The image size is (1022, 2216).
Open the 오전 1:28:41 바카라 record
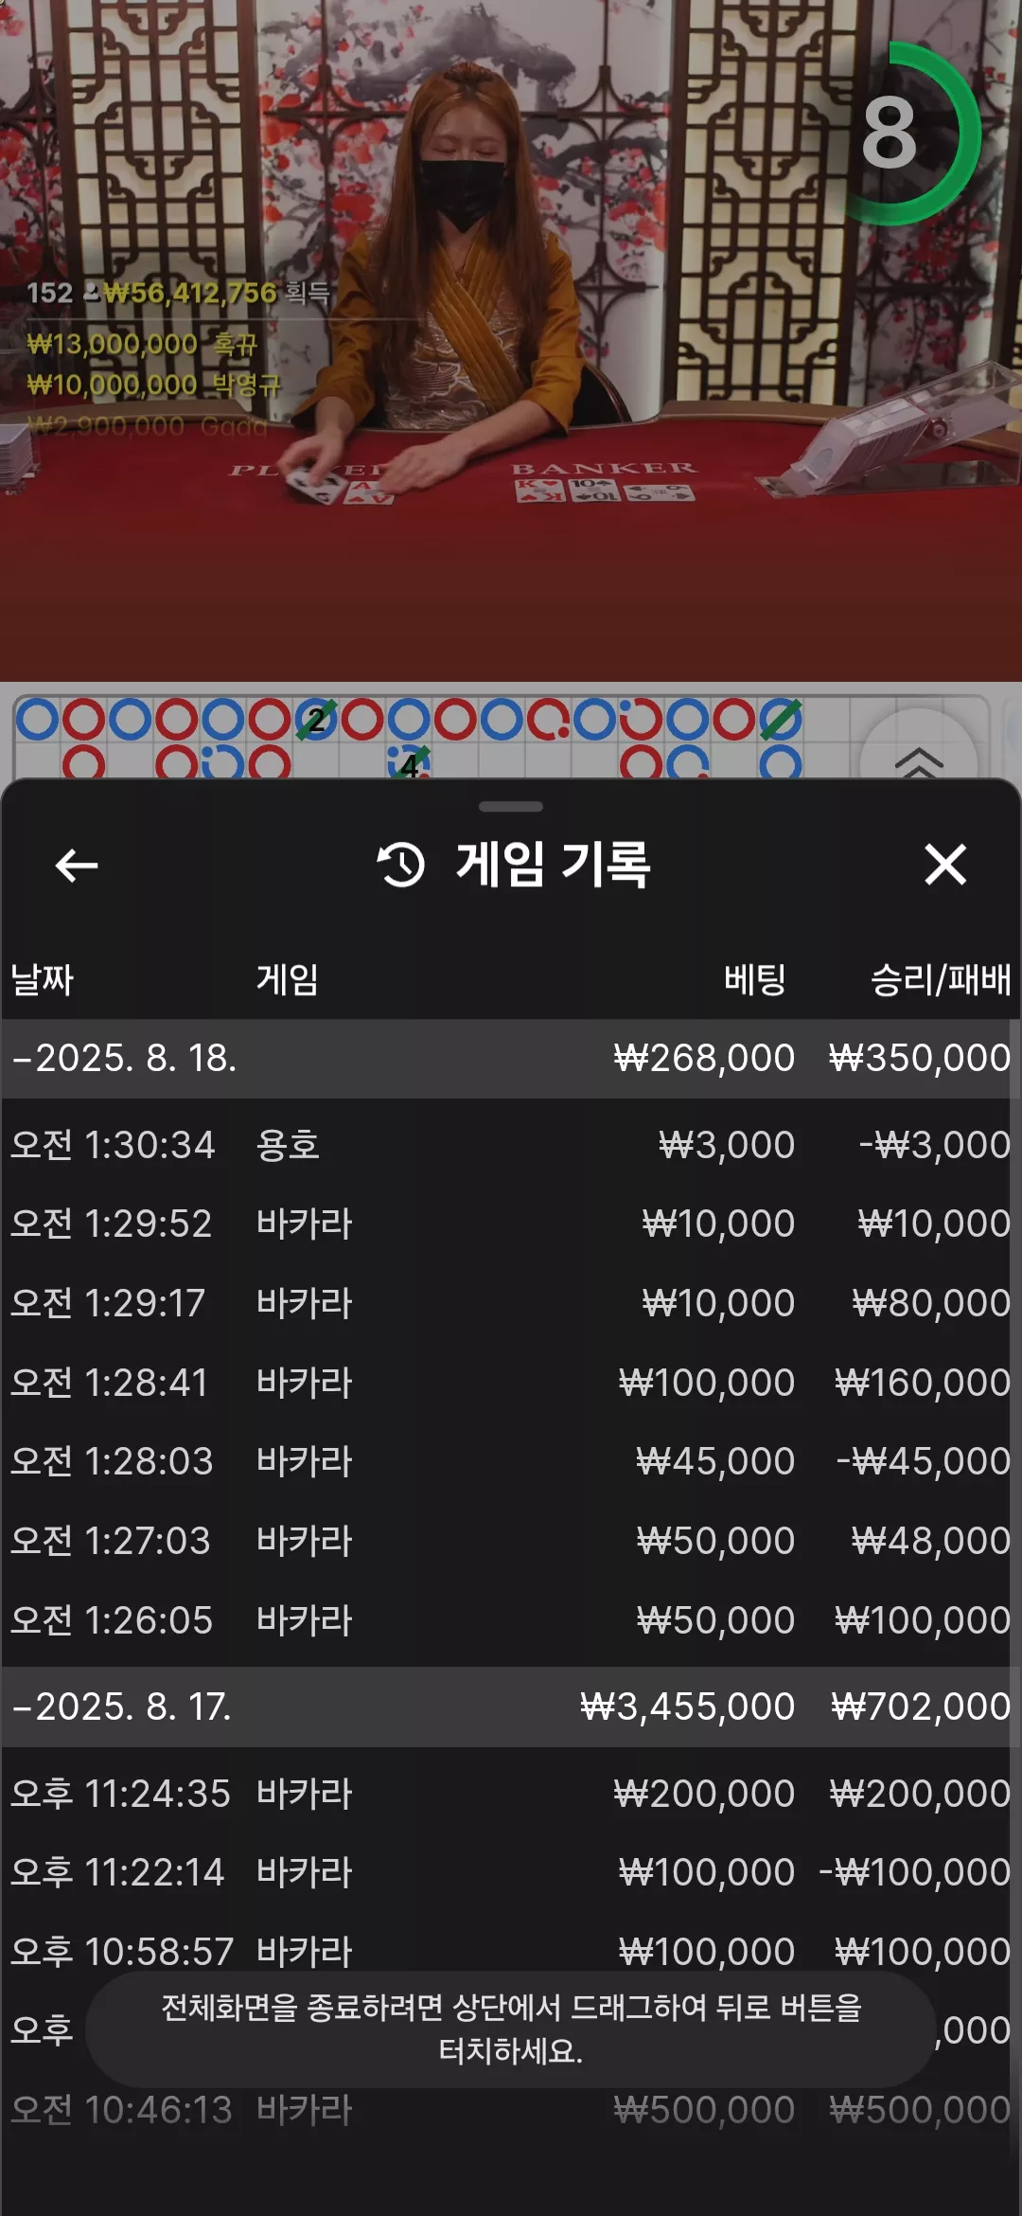pyautogui.click(x=511, y=1383)
